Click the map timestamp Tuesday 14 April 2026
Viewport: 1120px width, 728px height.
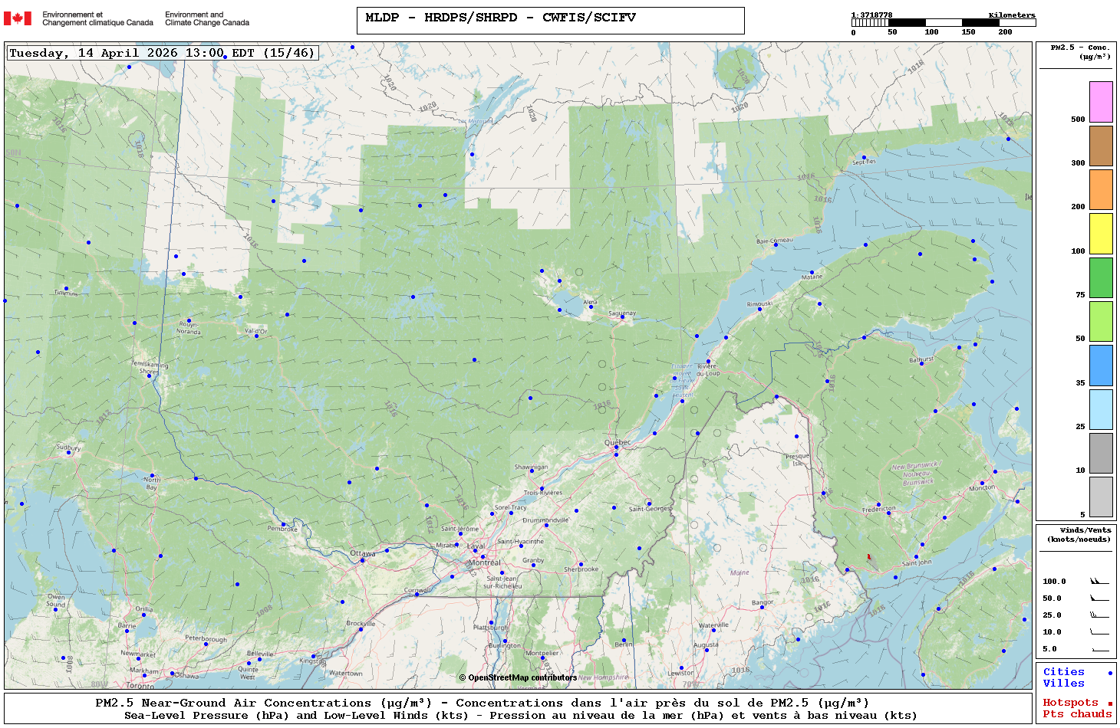[x=162, y=53]
